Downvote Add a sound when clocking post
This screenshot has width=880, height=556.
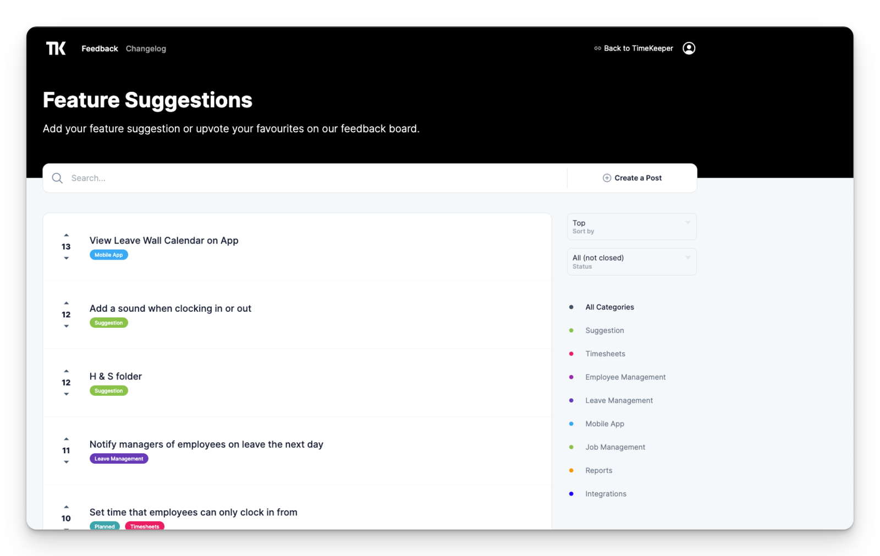pyautogui.click(x=66, y=326)
